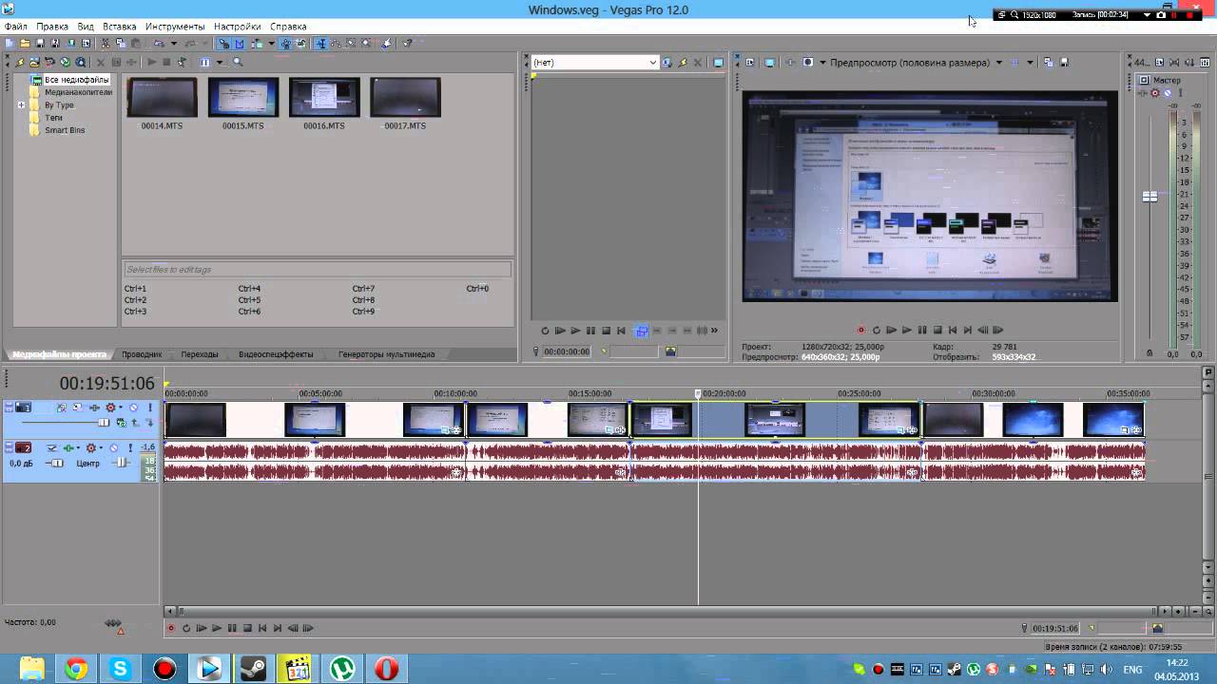Click the Select files to edit tags field
The height and width of the screenshot is (684, 1217).
tap(317, 270)
